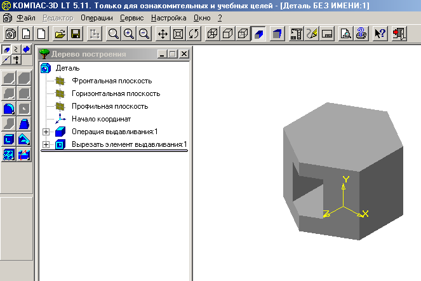Zoom in with the plus magnifier
This screenshot has width=421, height=281.
[129, 34]
